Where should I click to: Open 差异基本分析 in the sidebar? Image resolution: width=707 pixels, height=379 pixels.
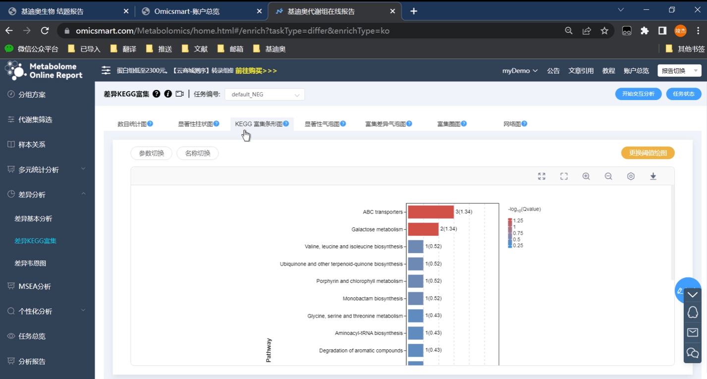(x=33, y=218)
